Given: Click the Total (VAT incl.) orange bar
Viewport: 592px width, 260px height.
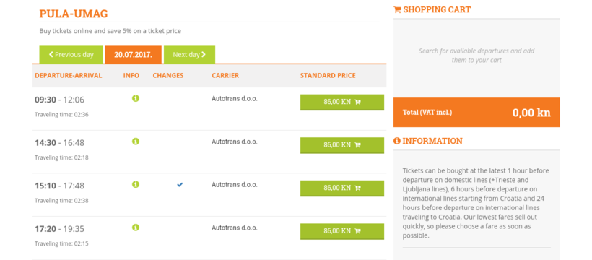Looking at the screenshot, I should point(476,112).
